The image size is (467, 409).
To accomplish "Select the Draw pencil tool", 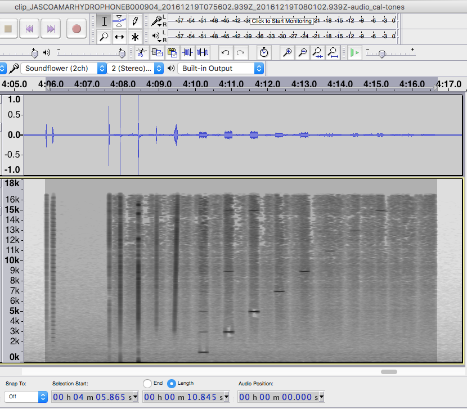I will coord(135,22).
